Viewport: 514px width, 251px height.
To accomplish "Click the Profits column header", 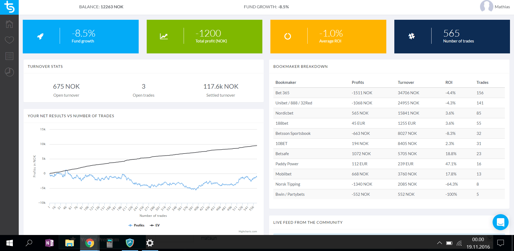I will 358,83.
